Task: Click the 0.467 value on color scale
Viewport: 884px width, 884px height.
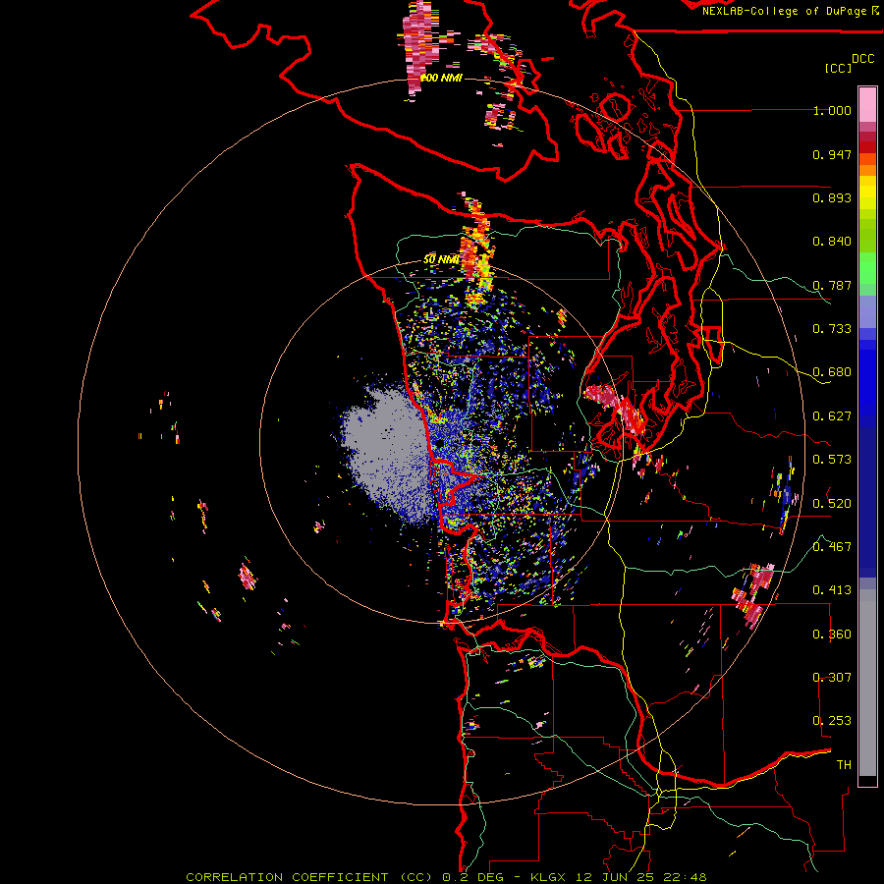Action: tap(832, 547)
